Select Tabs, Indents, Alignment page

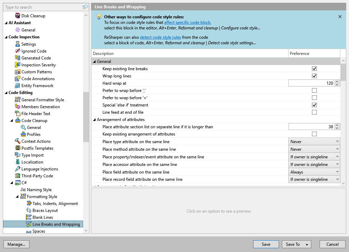tap(55, 204)
